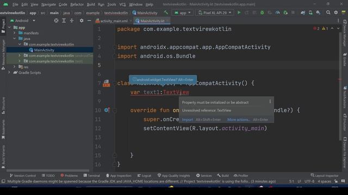Open the Terminal tool window

[92, 175]
